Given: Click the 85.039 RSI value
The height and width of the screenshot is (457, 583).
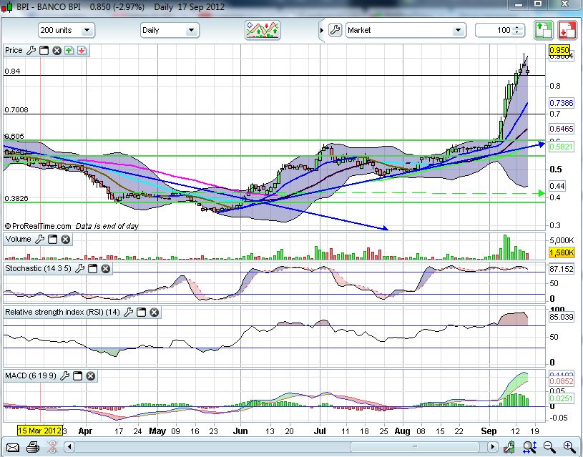Looking at the screenshot, I should (x=562, y=318).
